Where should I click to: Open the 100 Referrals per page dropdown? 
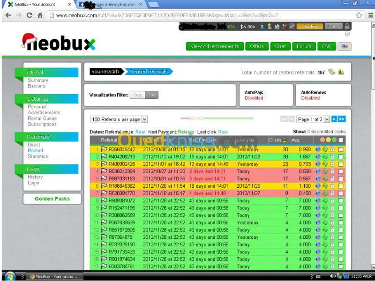coord(119,119)
